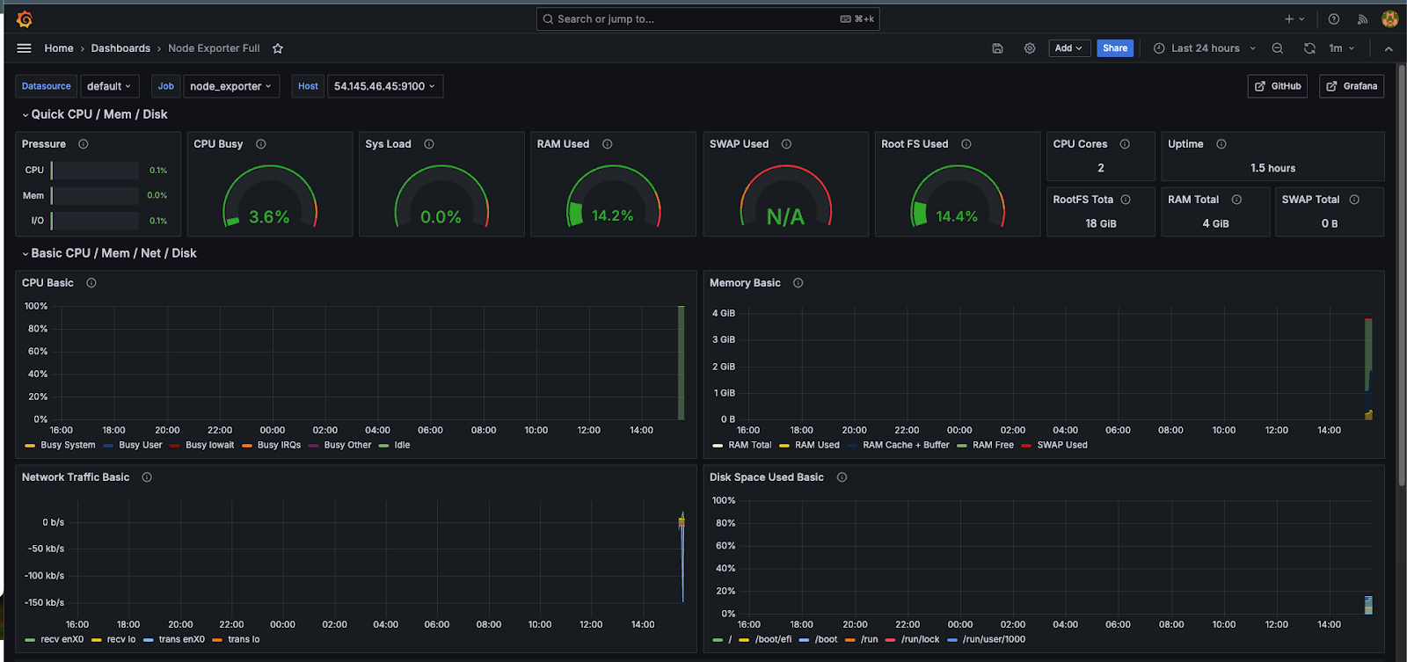1407x662 pixels.
Task: Open the Add dropdown button
Action: tap(1068, 48)
